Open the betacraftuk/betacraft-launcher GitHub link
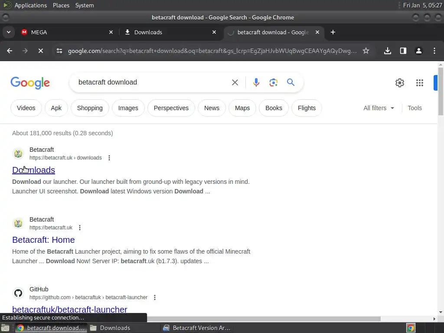 click(x=70, y=310)
